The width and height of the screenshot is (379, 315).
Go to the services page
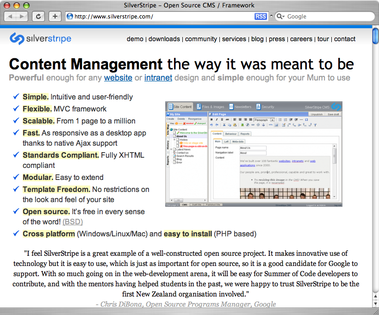click(234, 39)
